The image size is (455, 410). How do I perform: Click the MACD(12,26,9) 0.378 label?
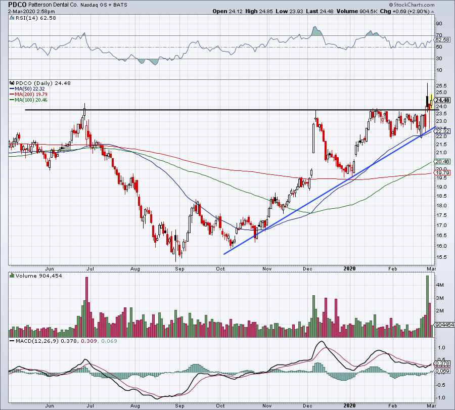point(47,341)
